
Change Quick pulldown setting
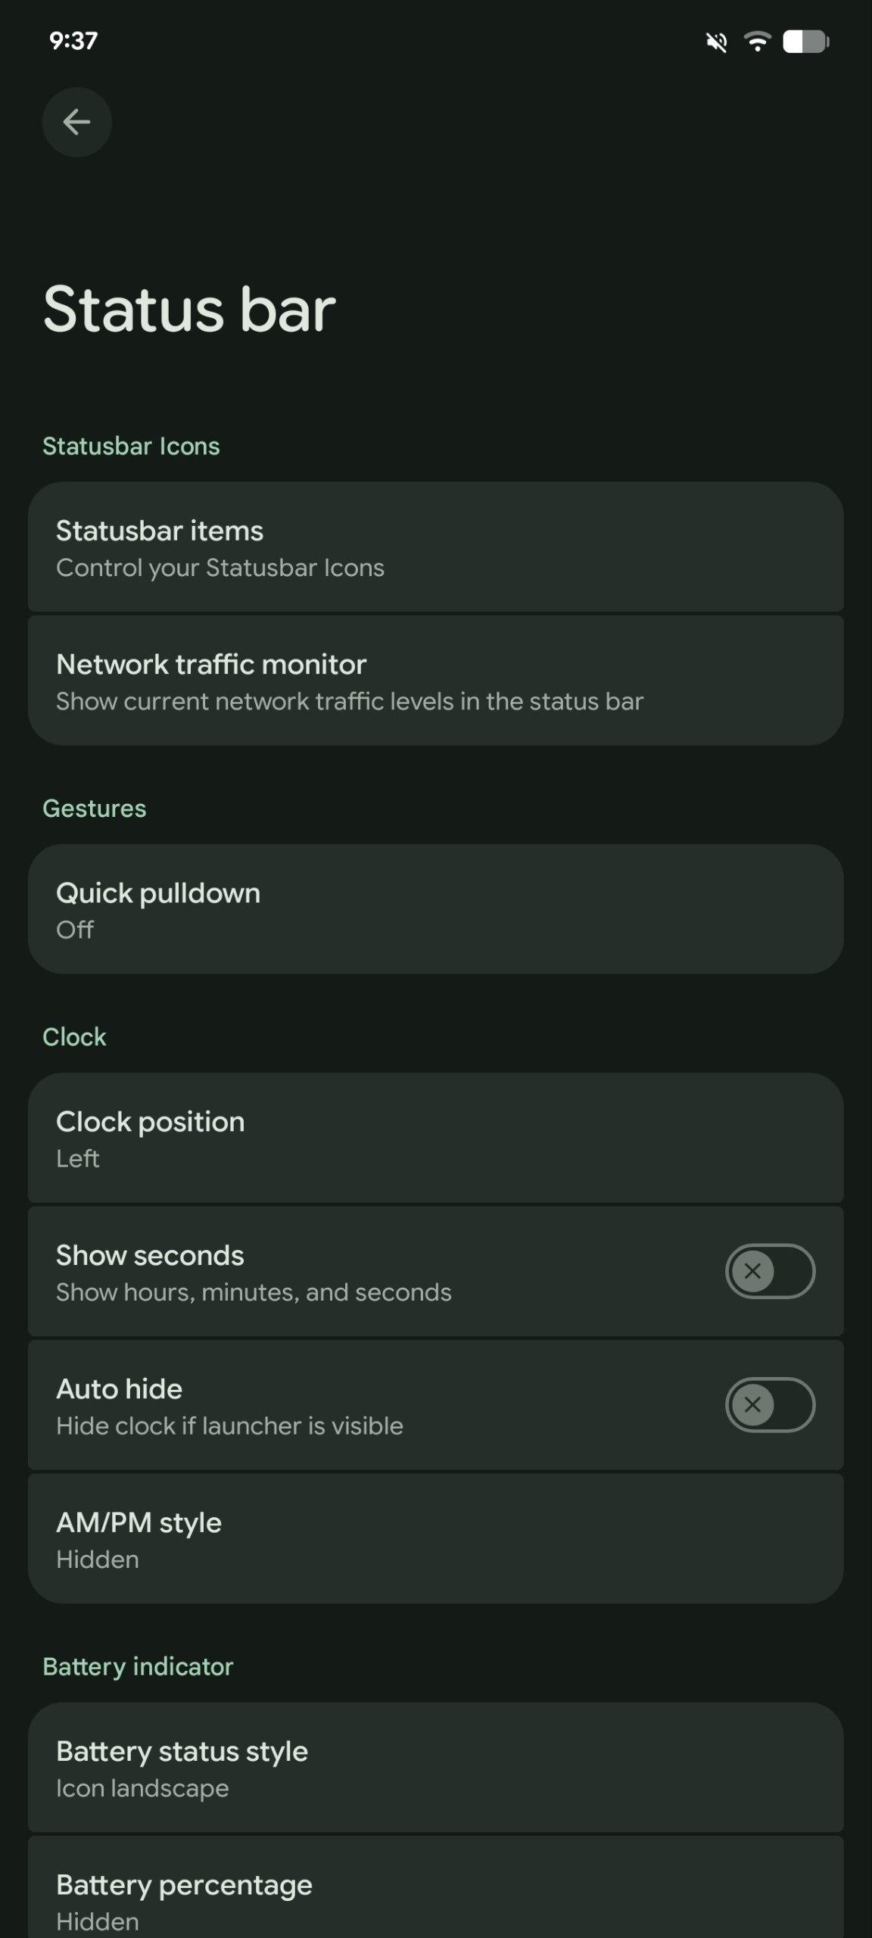click(435, 909)
